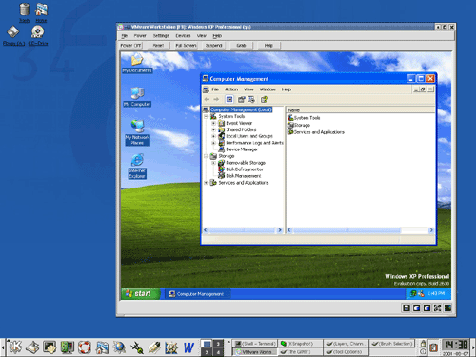Screen dimensions: 476x357
Task: Click floppy device icon in VMware status bar
Action: click(407, 307)
